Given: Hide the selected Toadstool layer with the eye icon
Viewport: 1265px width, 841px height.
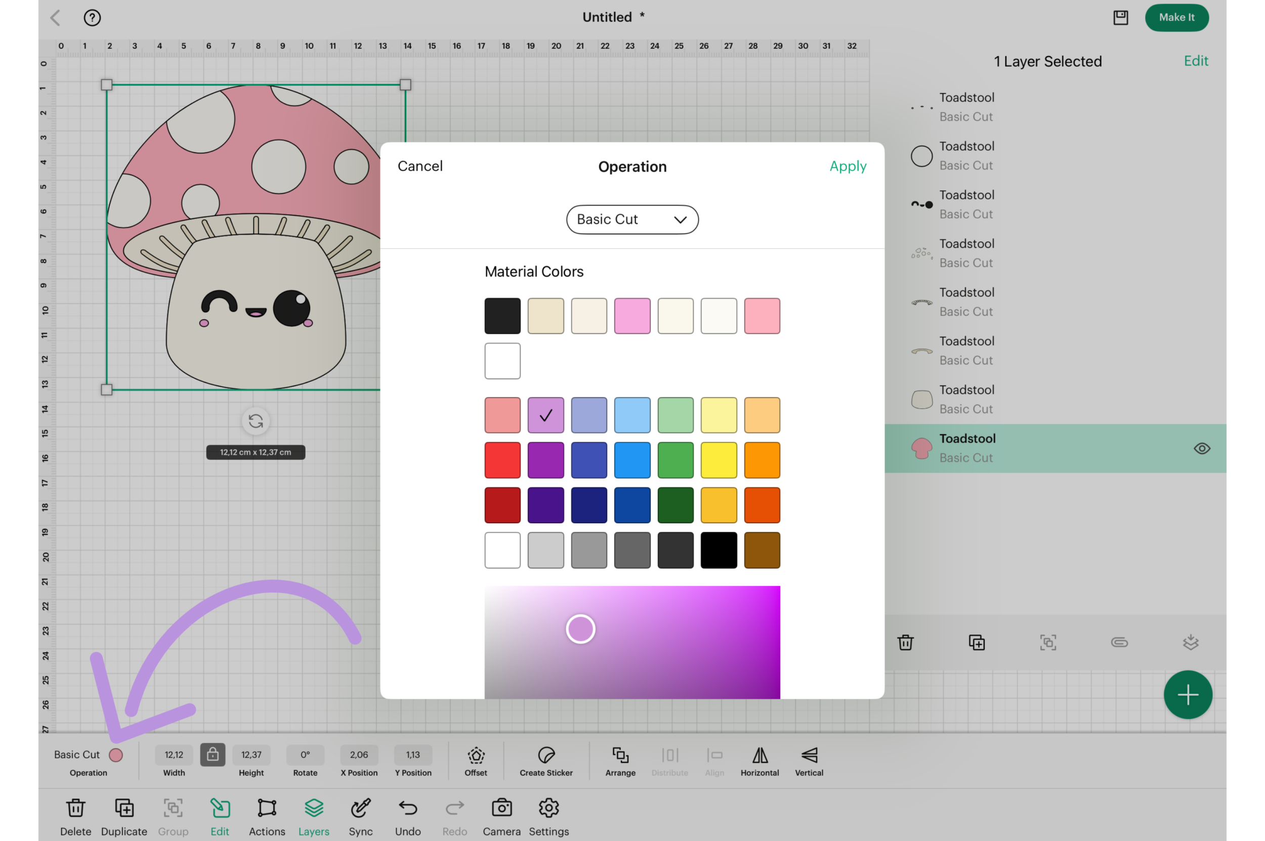Looking at the screenshot, I should click(1202, 448).
